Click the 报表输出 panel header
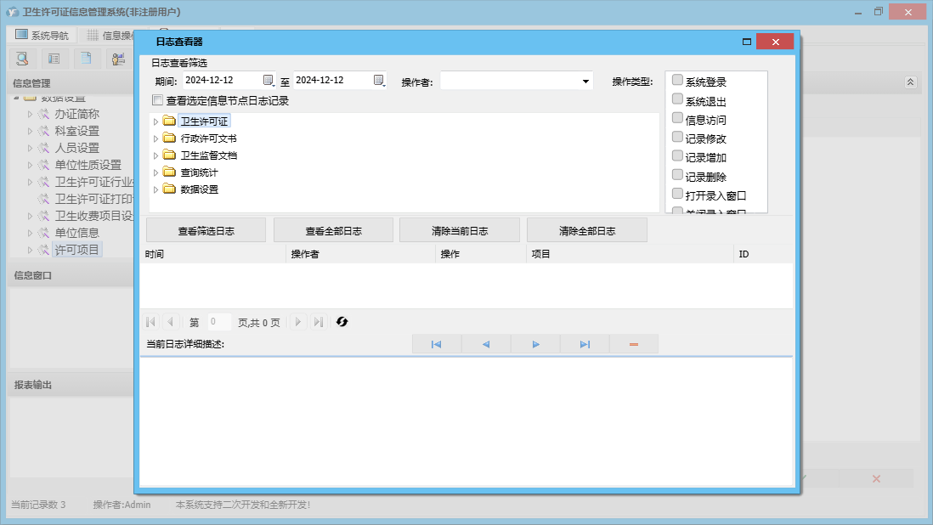The height and width of the screenshot is (525, 933). click(71, 385)
